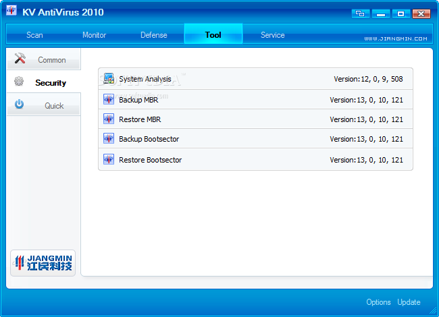
Task: Click the Update link
Action: tap(409, 302)
